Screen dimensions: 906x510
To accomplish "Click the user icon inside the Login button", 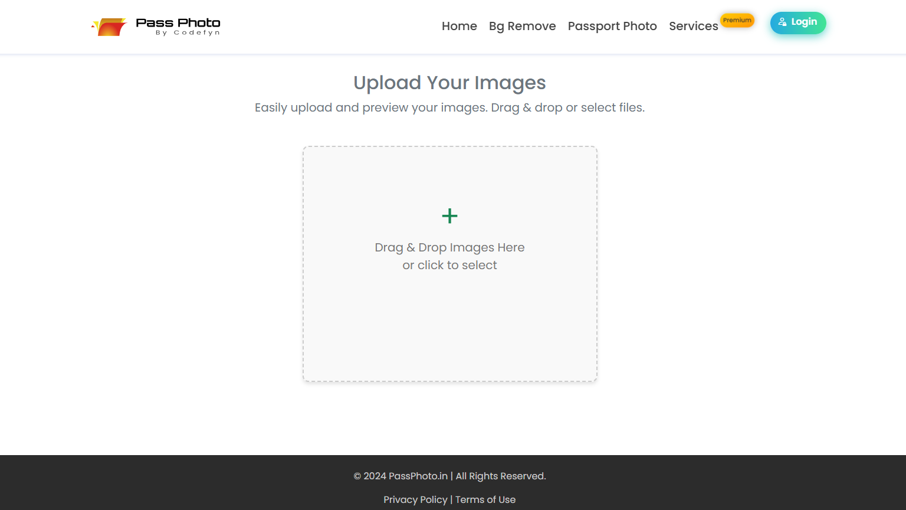I will (782, 22).
